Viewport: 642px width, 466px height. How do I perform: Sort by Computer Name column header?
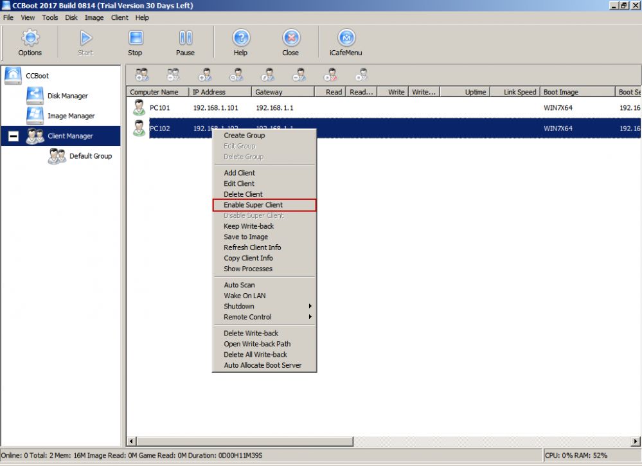pyautogui.click(x=157, y=92)
